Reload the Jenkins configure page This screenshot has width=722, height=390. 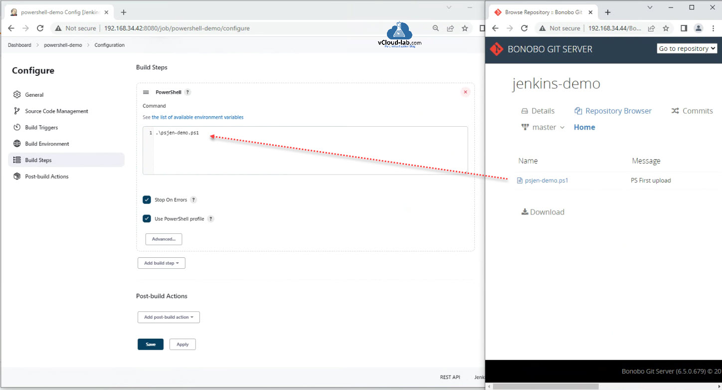pyautogui.click(x=40, y=28)
